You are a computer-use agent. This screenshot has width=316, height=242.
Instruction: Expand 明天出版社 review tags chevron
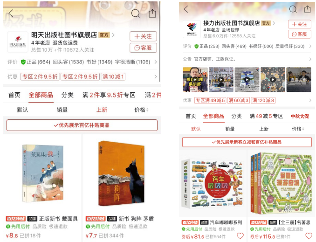coord(156,62)
